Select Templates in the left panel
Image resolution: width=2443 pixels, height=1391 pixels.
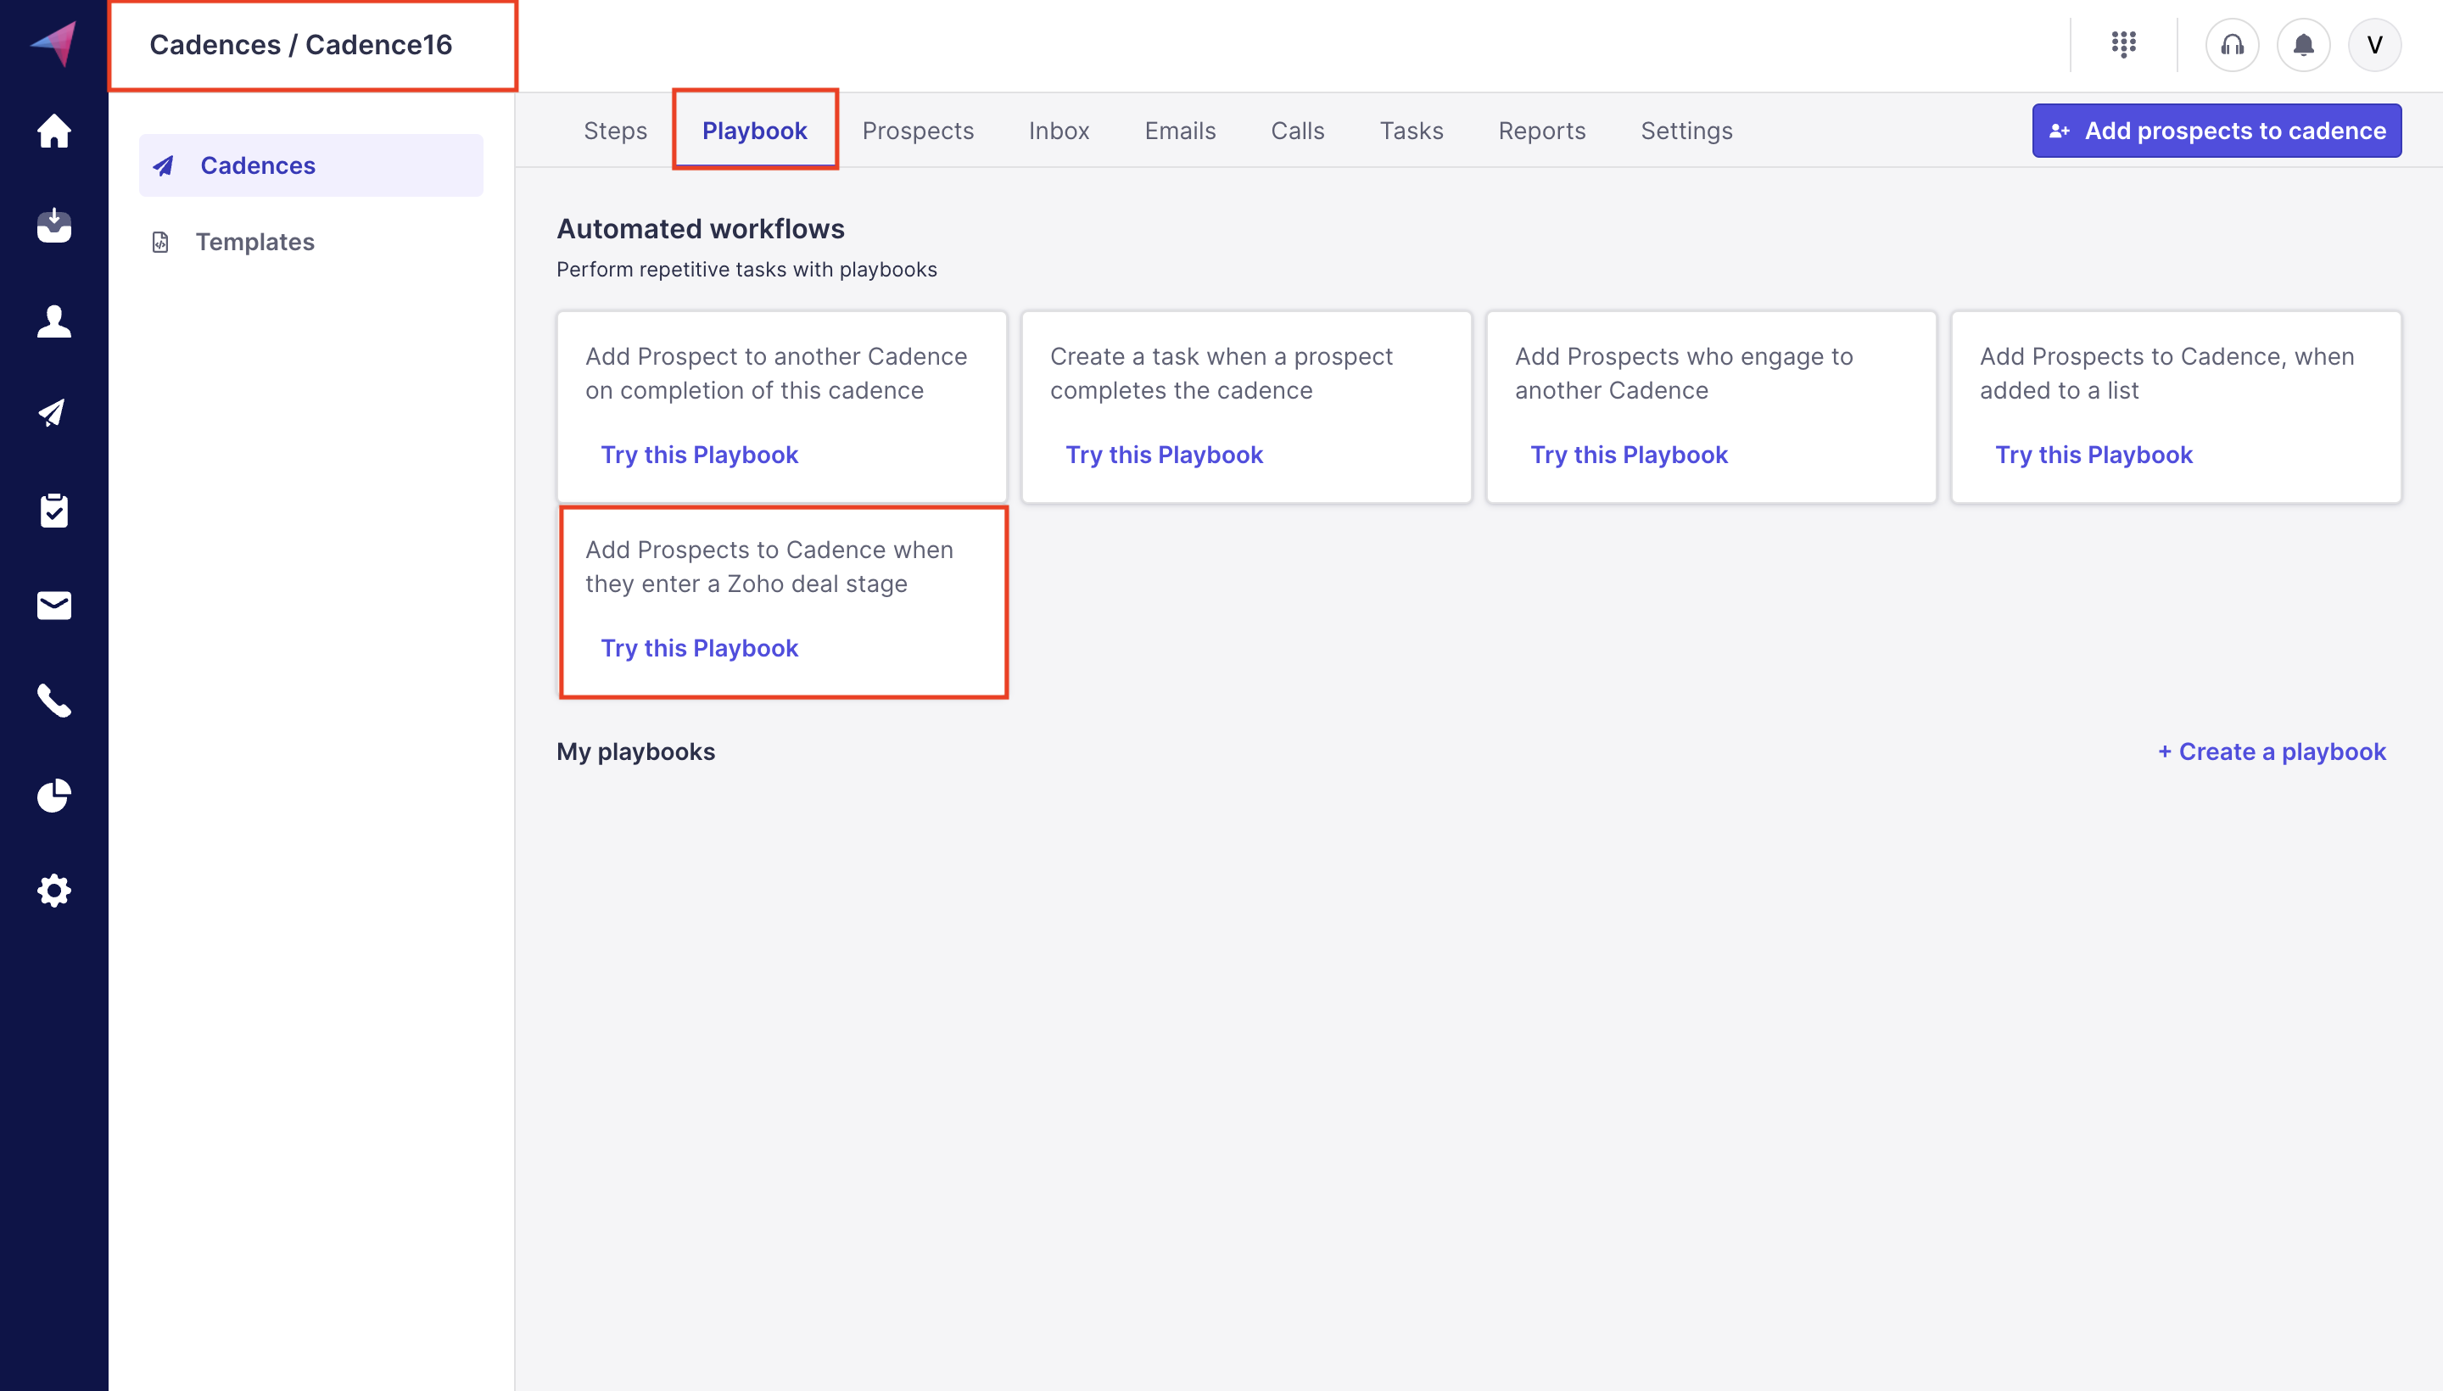(x=254, y=242)
